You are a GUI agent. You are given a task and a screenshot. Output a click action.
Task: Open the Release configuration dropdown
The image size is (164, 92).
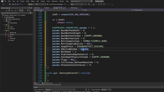click(x=31, y=4)
